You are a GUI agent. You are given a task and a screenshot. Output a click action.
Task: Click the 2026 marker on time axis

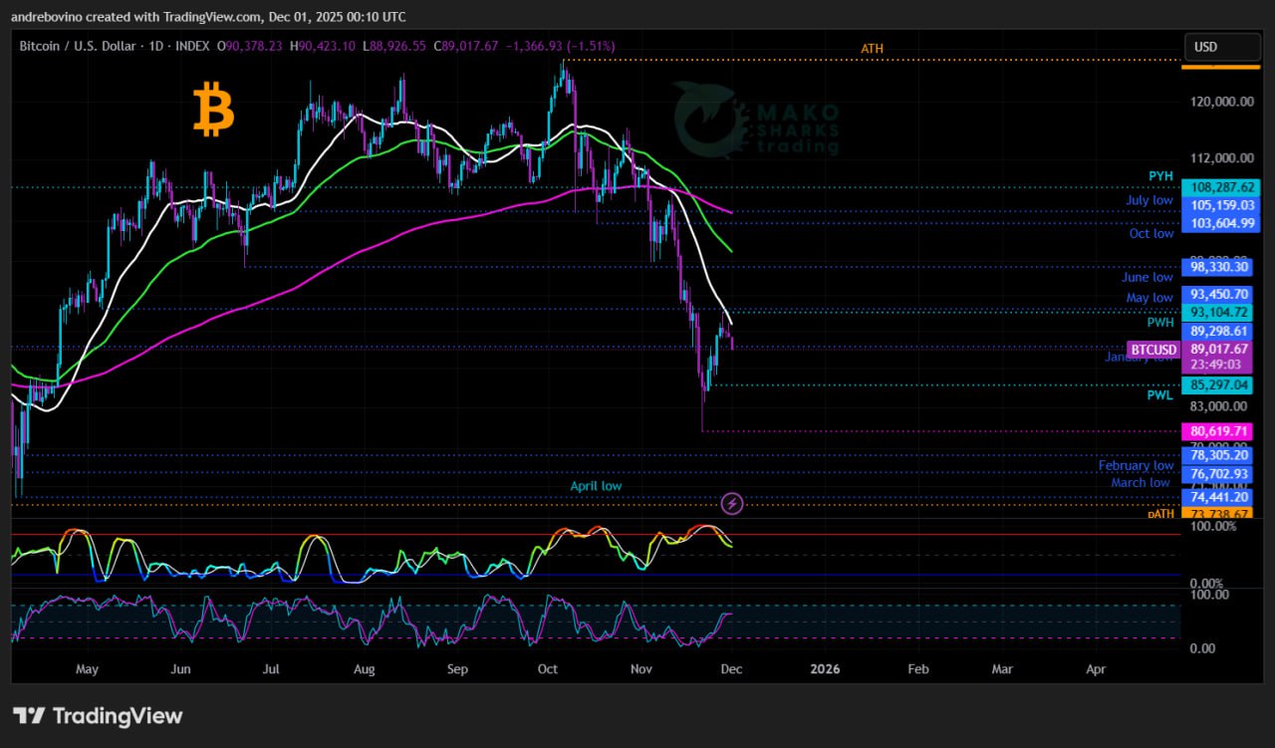point(825,669)
